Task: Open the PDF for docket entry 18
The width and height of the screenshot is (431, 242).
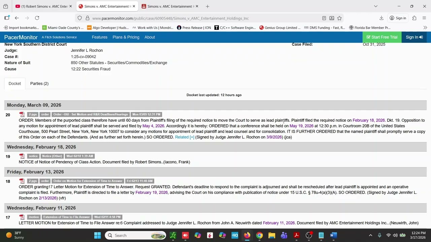Action: 22,181
